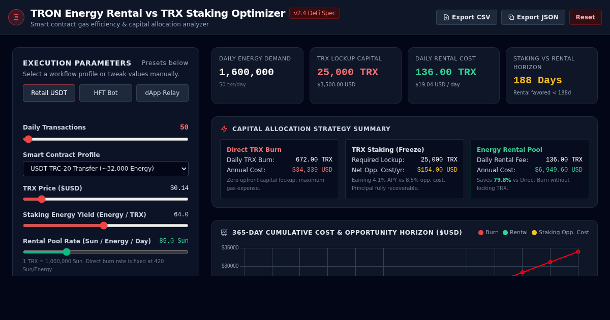Reset all parameters with Reset button
This screenshot has height=320, width=610.
[x=586, y=17]
